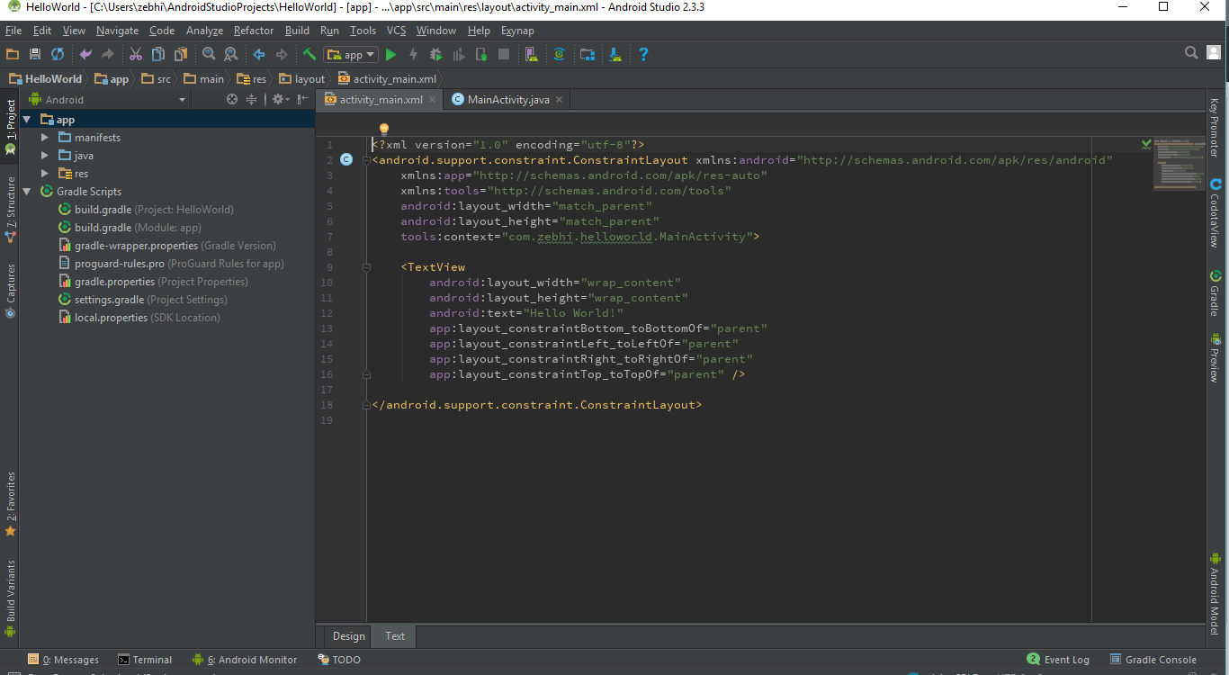This screenshot has width=1229, height=675.
Task: Click the search magnifier at top right
Action: (x=1191, y=53)
